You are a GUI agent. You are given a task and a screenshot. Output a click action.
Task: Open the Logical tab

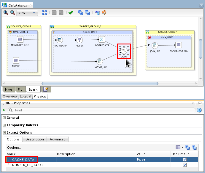pos(26,96)
